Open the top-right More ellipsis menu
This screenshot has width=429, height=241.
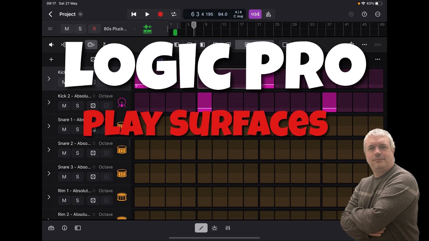378,14
